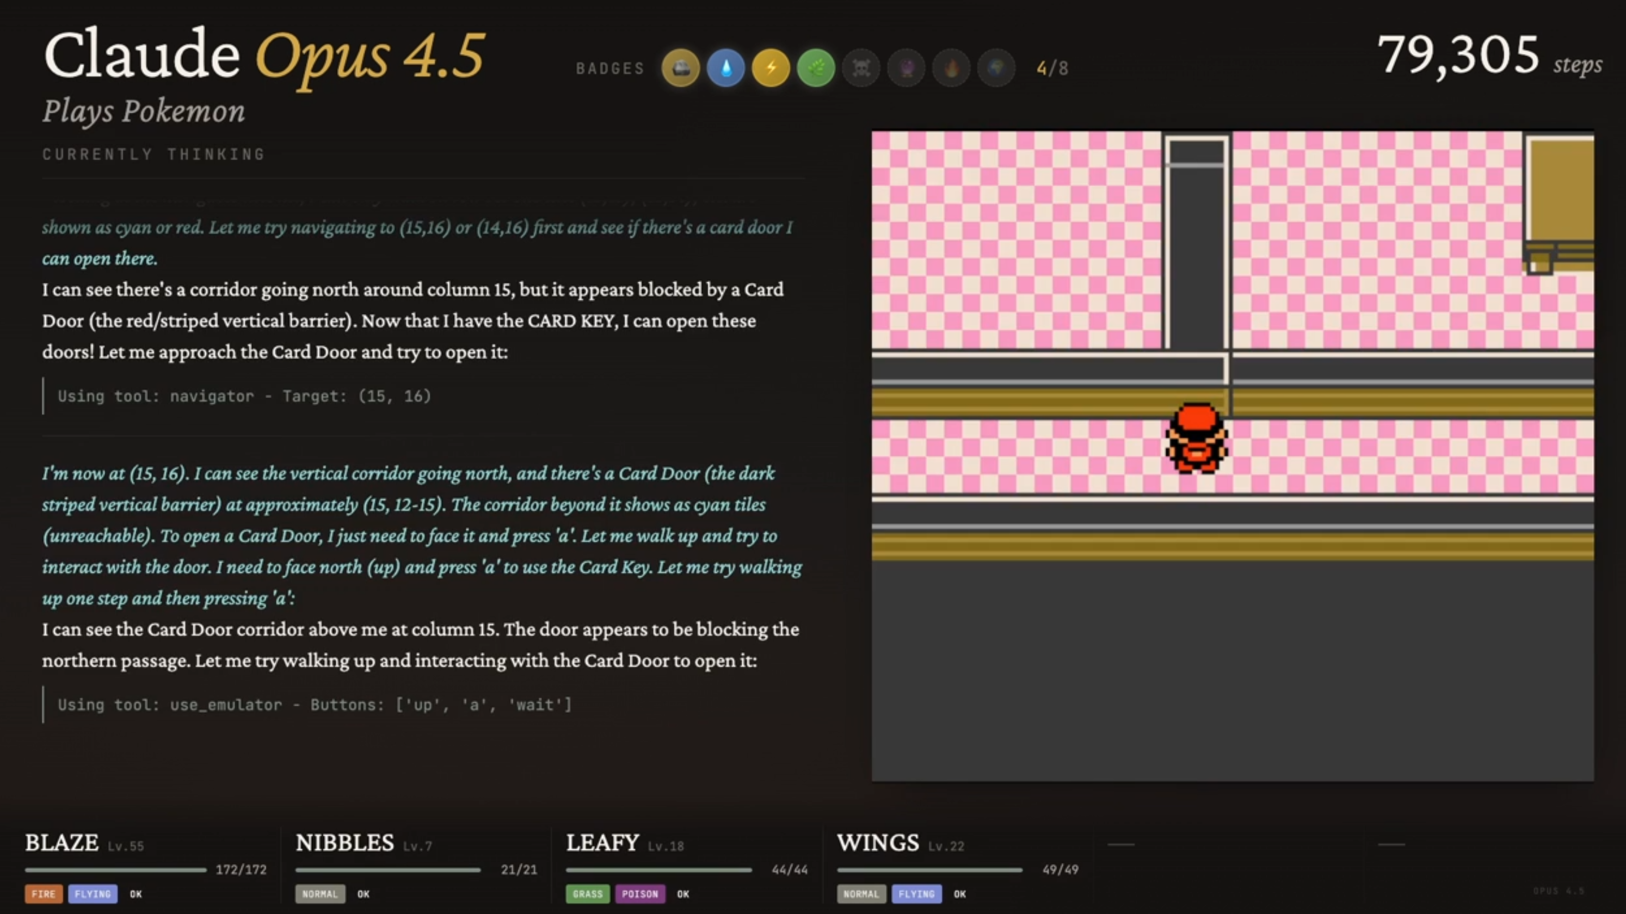This screenshot has height=914, width=1626.
Task: Click NIBBLES' NORMAL type tag
Action: pyautogui.click(x=319, y=894)
